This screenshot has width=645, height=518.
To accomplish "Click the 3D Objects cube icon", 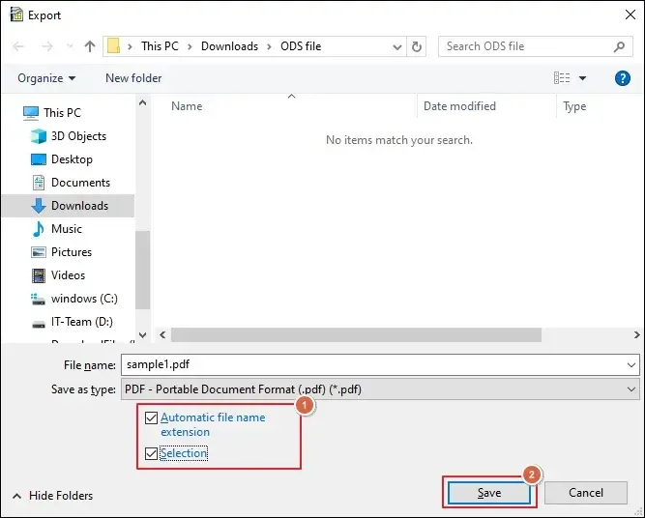I will pos(39,136).
